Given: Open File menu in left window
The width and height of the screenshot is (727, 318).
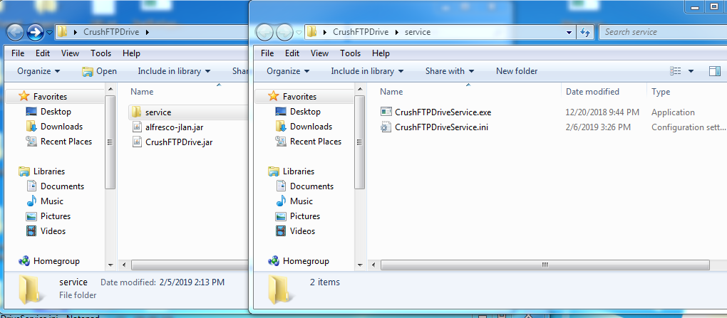Looking at the screenshot, I should [x=18, y=53].
